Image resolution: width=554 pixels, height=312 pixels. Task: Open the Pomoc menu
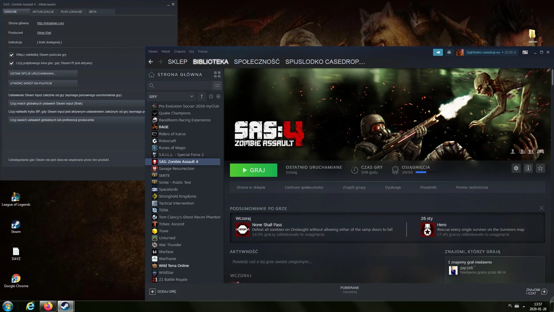tap(203, 51)
